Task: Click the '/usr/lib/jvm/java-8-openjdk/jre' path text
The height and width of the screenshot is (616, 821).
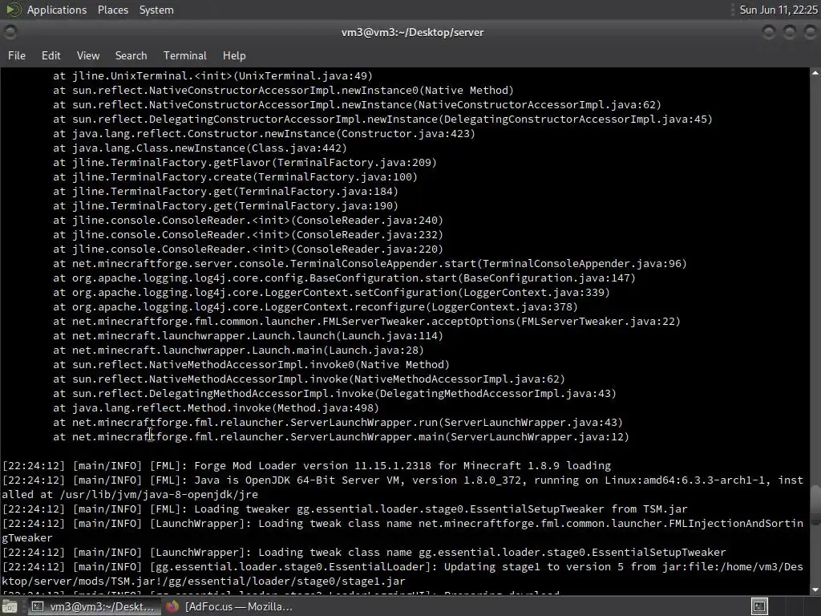Action: 160,494
